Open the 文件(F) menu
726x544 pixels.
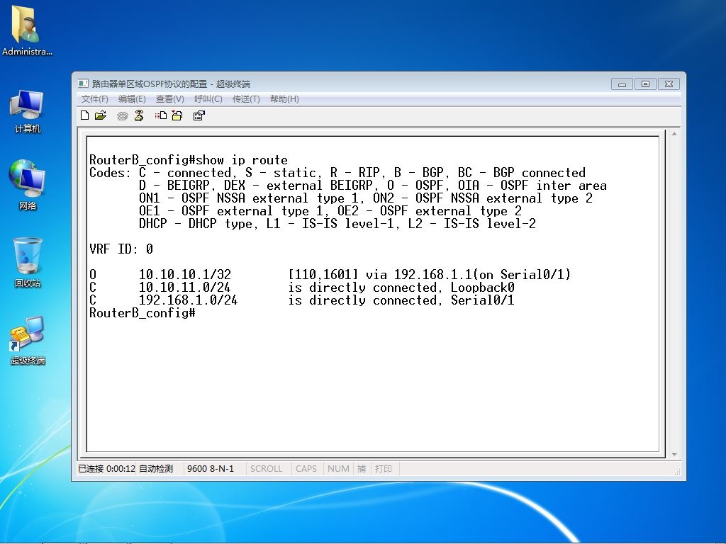tap(95, 99)
